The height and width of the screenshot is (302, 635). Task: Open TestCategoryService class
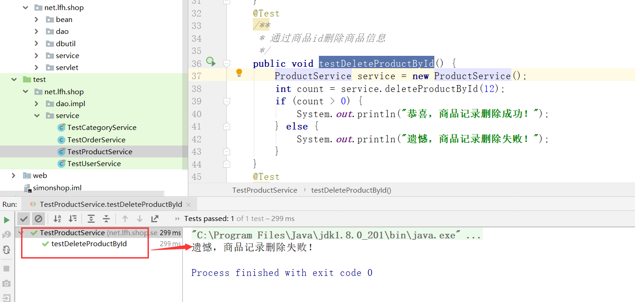click(102, 128)
